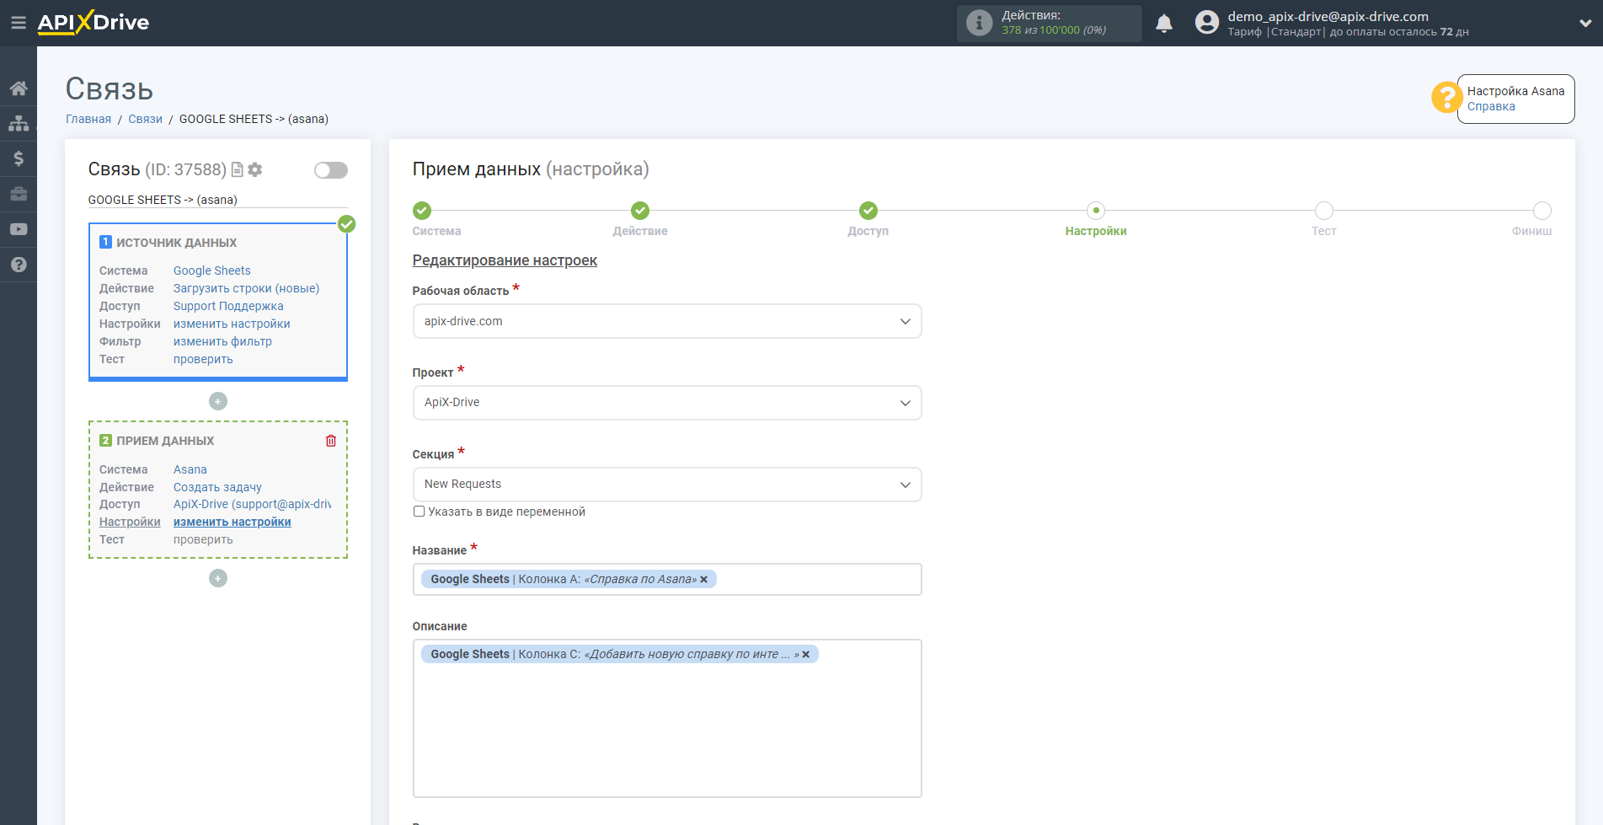
Task: Open the Рабочая область dropdown
Action: pos(667,321)
